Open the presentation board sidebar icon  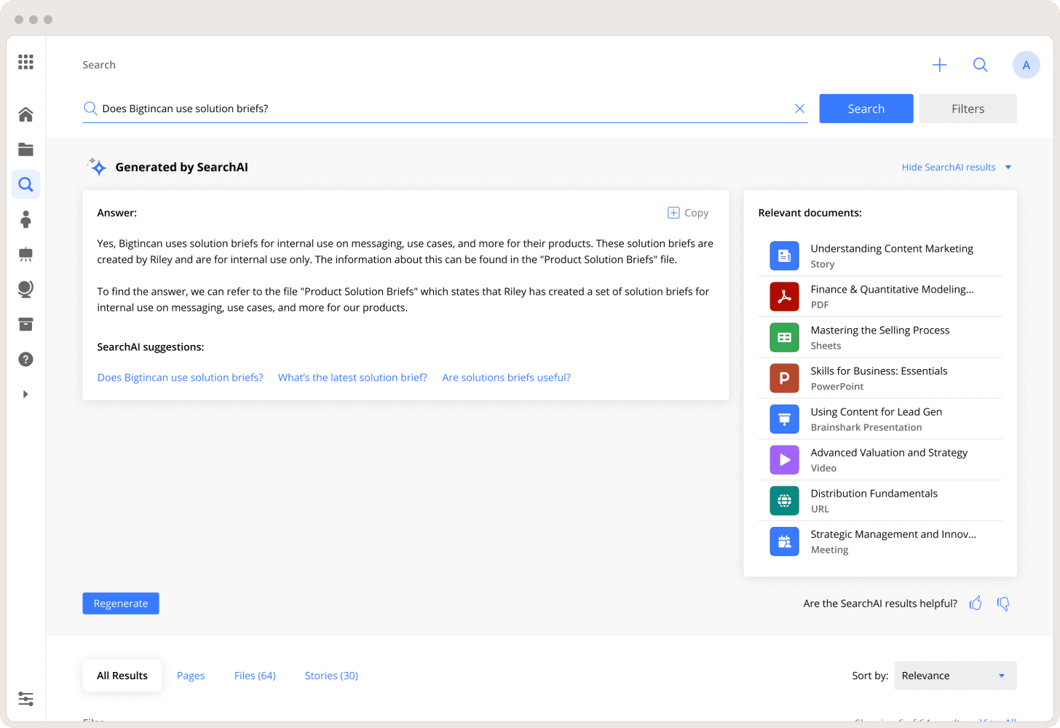(25, 254)
